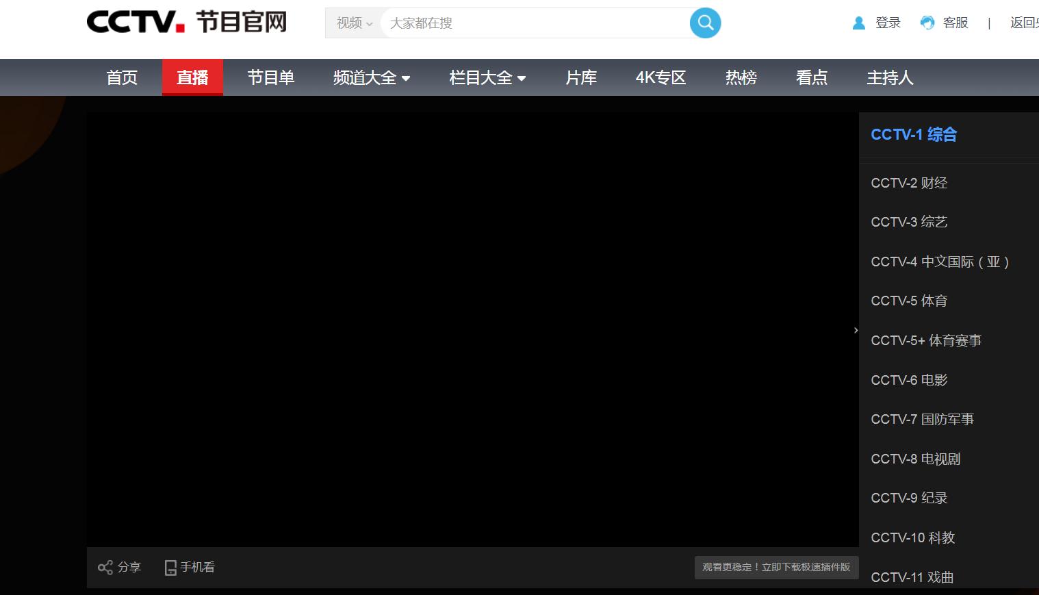Click the share icon below the player
Viewport: 1039px width, 595px height.
coord(105,568)
